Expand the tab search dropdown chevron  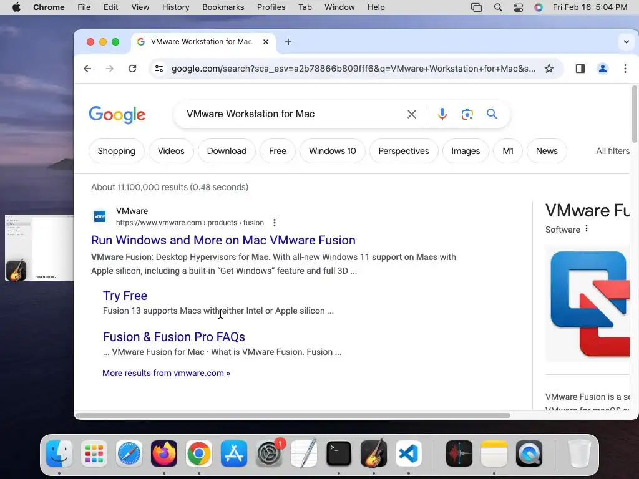(627, 42)
